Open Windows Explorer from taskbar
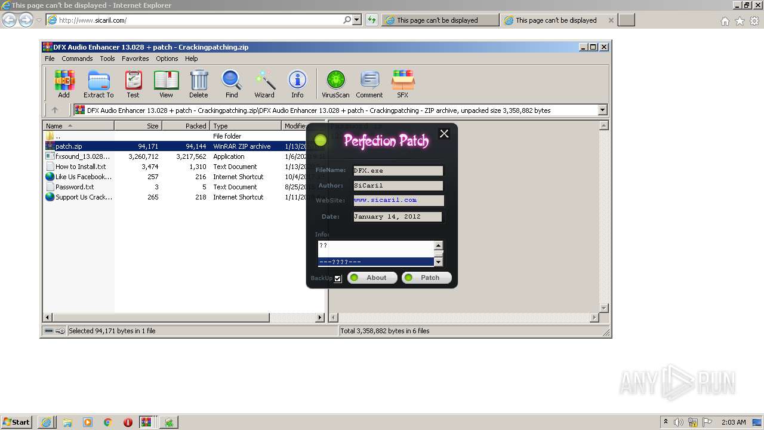 (x=67, y=422)
